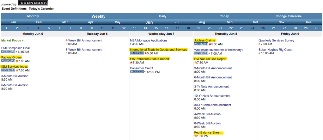Open the ISM Services Index event
Viewport: 323px width, 140px height.
(x=15, y=67)
